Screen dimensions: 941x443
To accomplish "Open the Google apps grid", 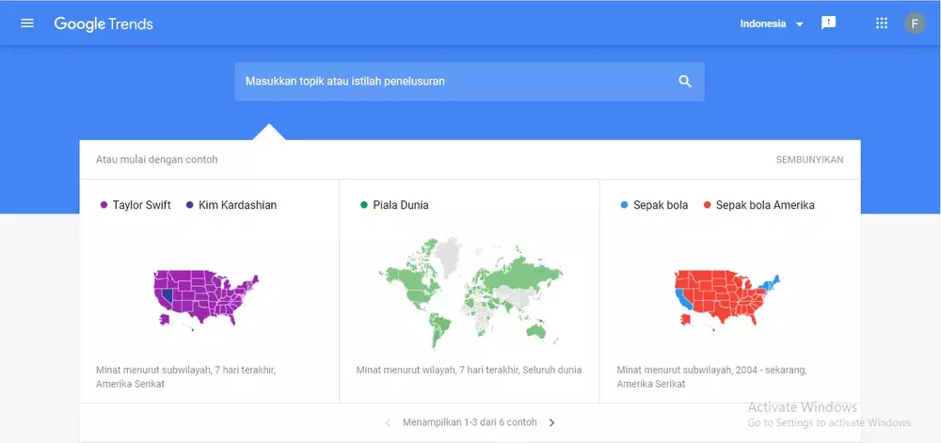I will coord(881,24).
